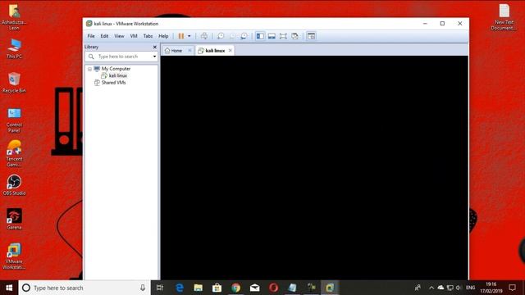The width and height of the screenshot is (525, 295).
Task: Launch Google Chrome from the taskbar
Action: click(x=235, y=288)
